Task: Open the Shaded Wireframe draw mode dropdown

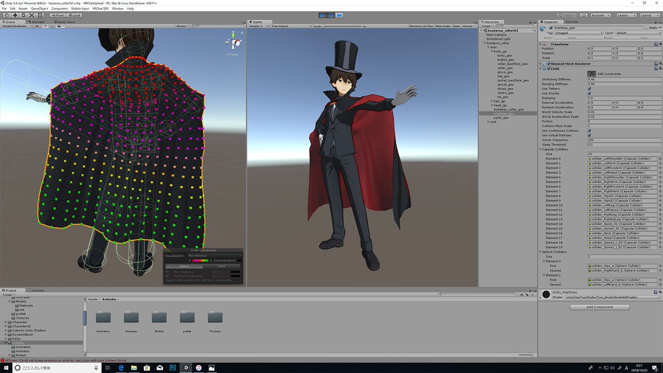Action: coord(17,26)
